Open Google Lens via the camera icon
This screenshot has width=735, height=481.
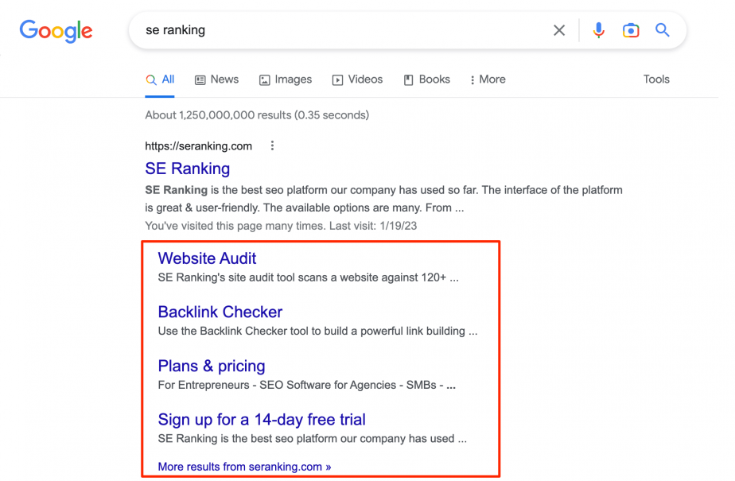631,29
